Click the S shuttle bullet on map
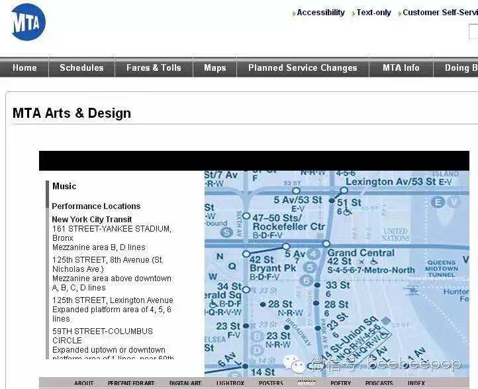The image size is (478, 389). tap(226, 232)
